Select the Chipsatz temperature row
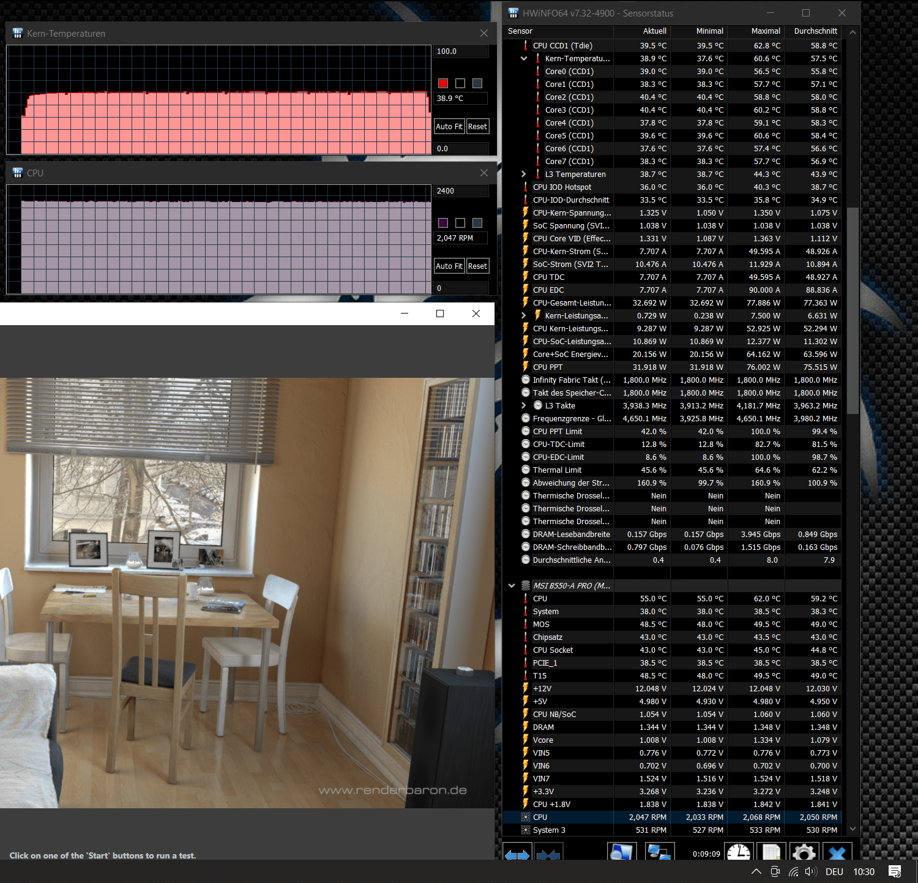 tap(672, 637)
